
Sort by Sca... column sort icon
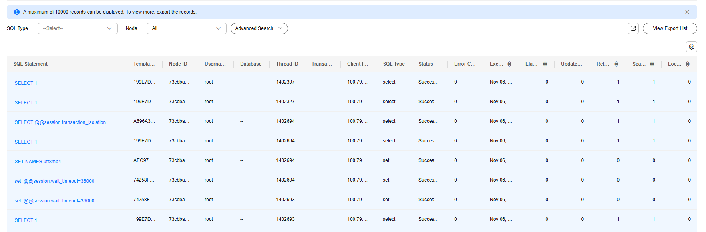(x=652, y=64)
